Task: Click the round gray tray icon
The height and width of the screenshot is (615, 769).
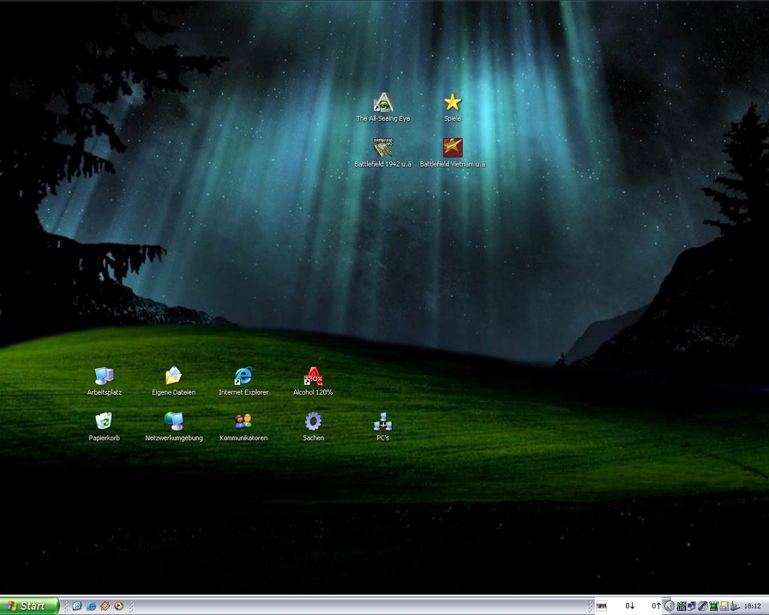Action: [x=703, y=606]
